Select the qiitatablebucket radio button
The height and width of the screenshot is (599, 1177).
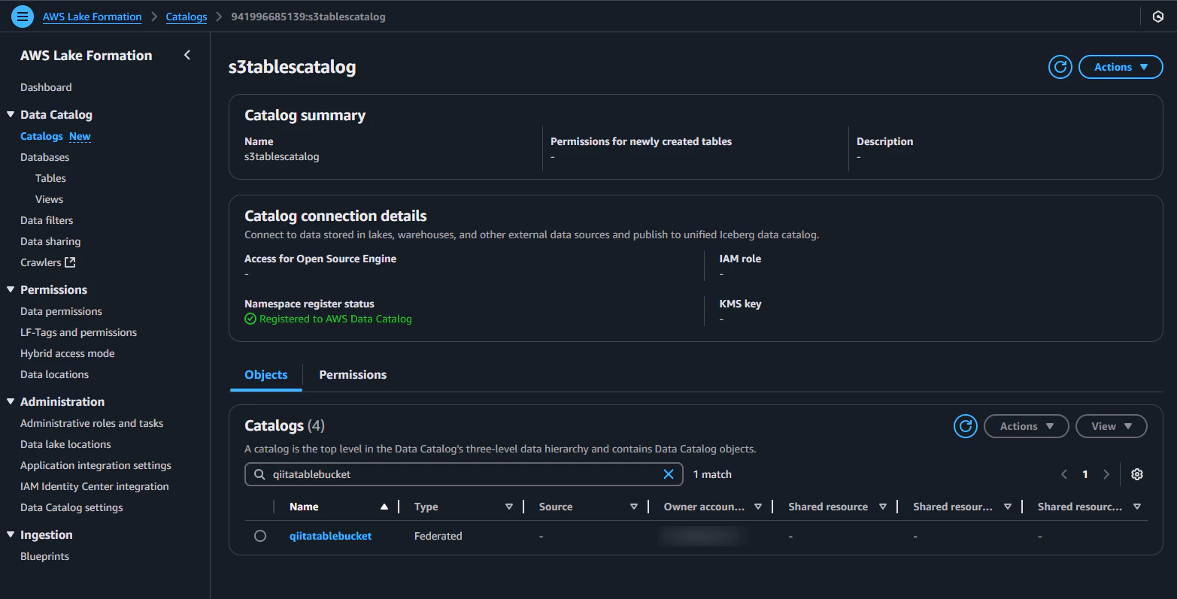[260, 536]
